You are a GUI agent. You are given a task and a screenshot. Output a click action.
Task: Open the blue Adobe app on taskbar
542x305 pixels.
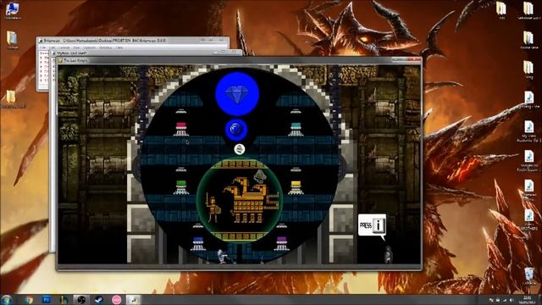[x=46, y=299]
